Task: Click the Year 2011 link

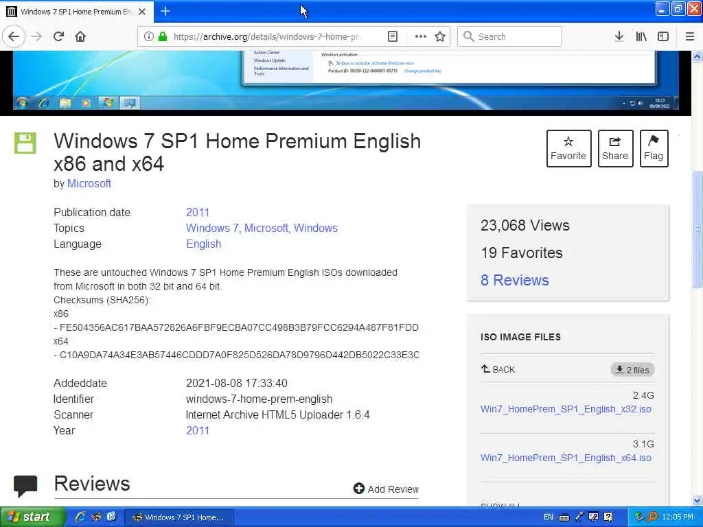Action: pos(197,430)
